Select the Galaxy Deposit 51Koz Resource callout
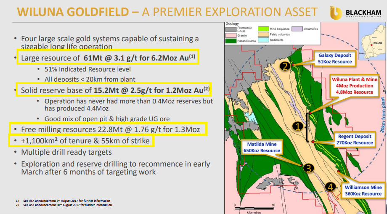Image resolution: width=387 pixels, height=214 pixels. click(x=335, y=59)
